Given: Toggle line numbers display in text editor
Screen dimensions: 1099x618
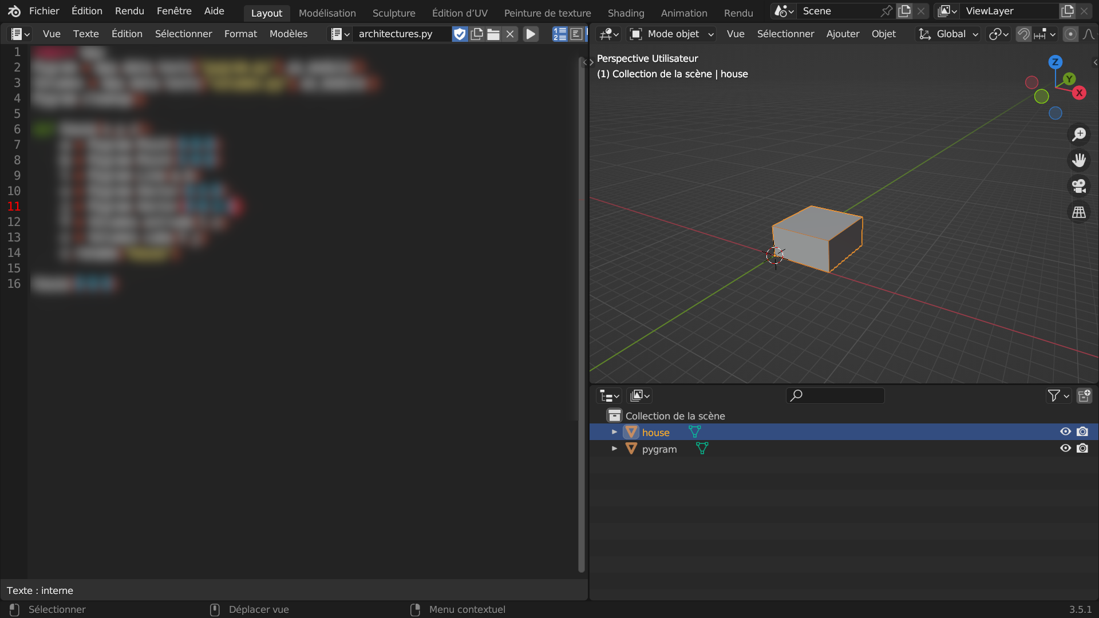Looking at the screenshot, I should tap(559, 34).
